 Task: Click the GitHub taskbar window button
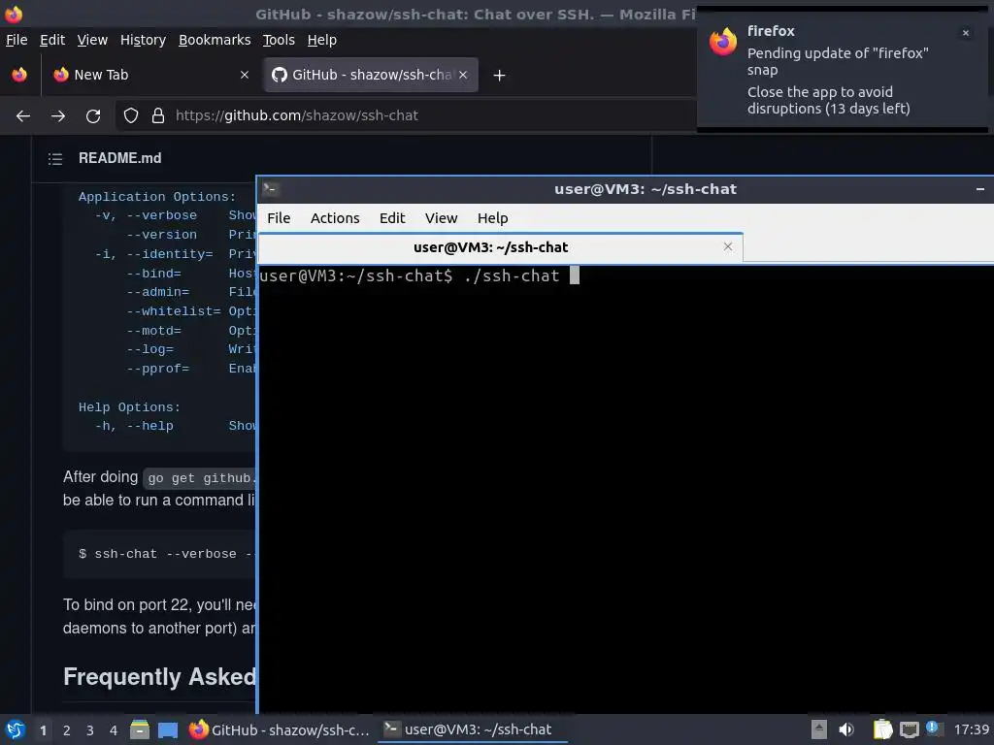click(279, 729)
